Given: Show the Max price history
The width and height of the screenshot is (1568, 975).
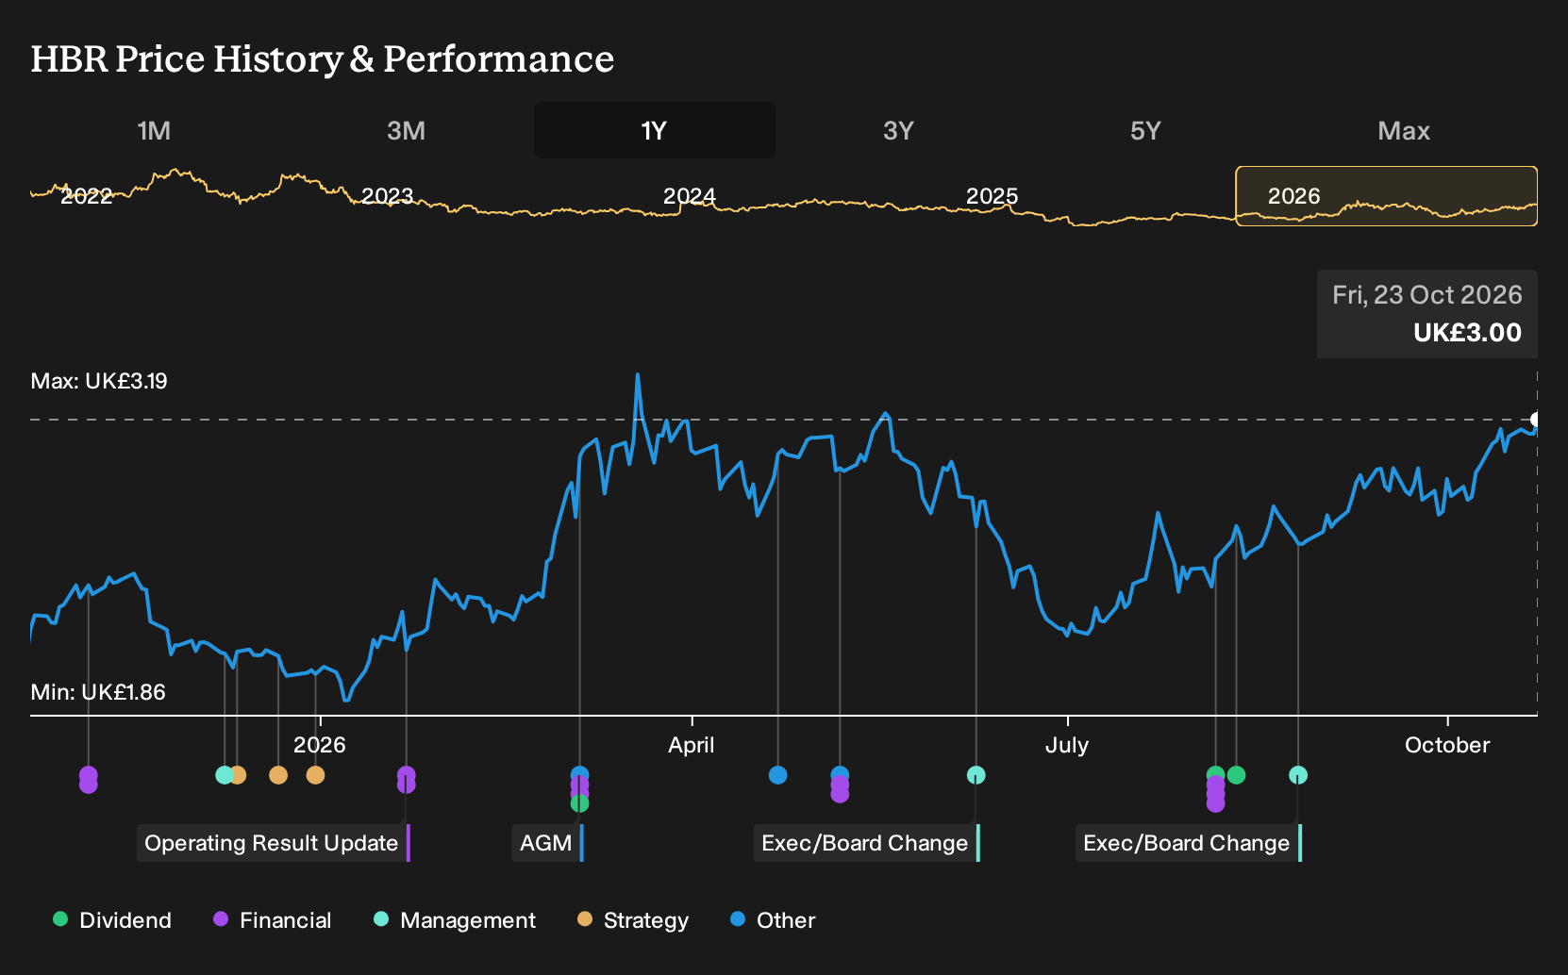Looking at the screenshot, I should (1404, 131).
